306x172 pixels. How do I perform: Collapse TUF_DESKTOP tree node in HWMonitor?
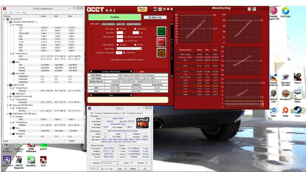[x=5, y=19]
